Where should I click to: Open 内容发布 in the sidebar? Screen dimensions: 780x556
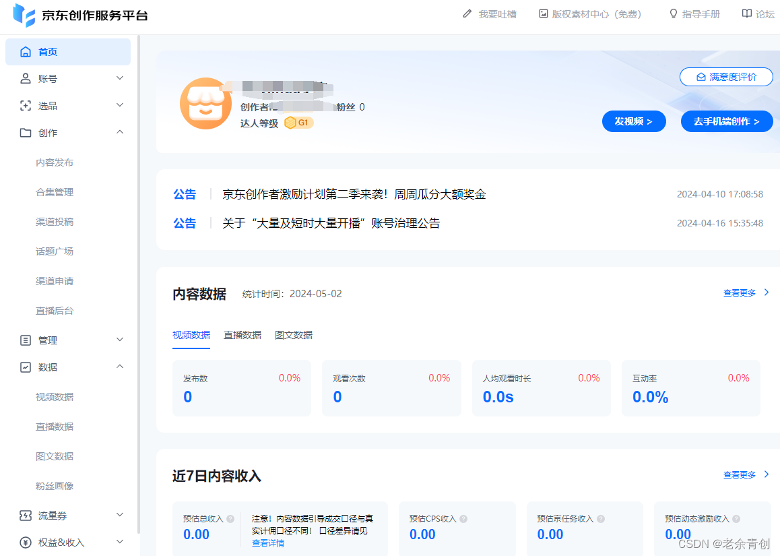55,163
